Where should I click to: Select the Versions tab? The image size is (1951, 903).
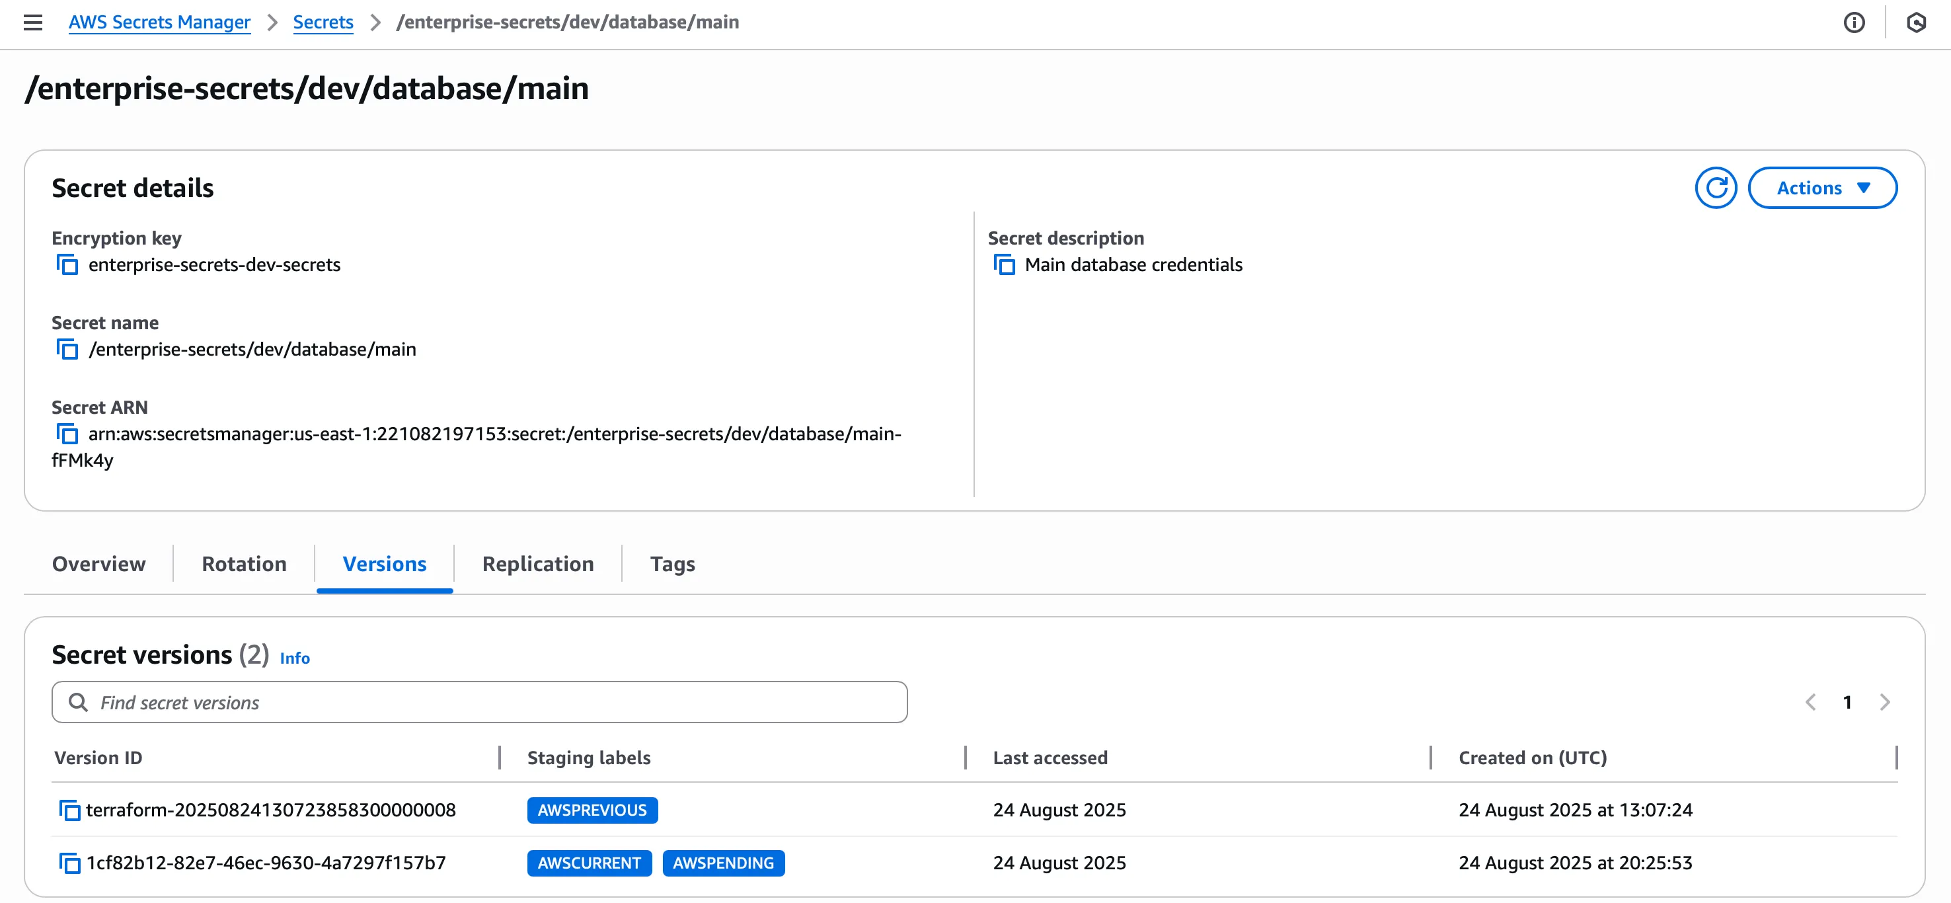coord(384,564)
